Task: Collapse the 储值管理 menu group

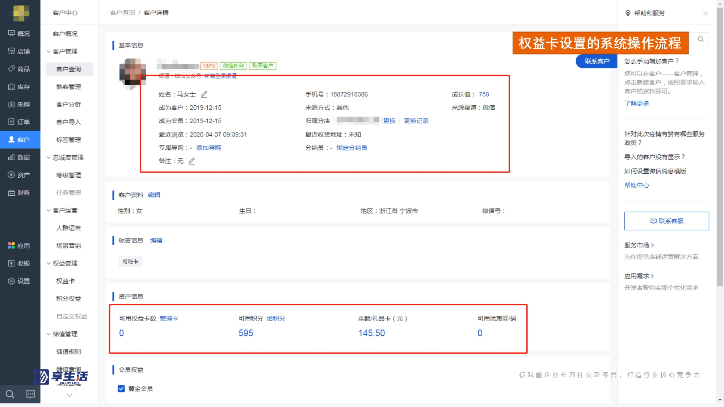Action: point(49,334)
